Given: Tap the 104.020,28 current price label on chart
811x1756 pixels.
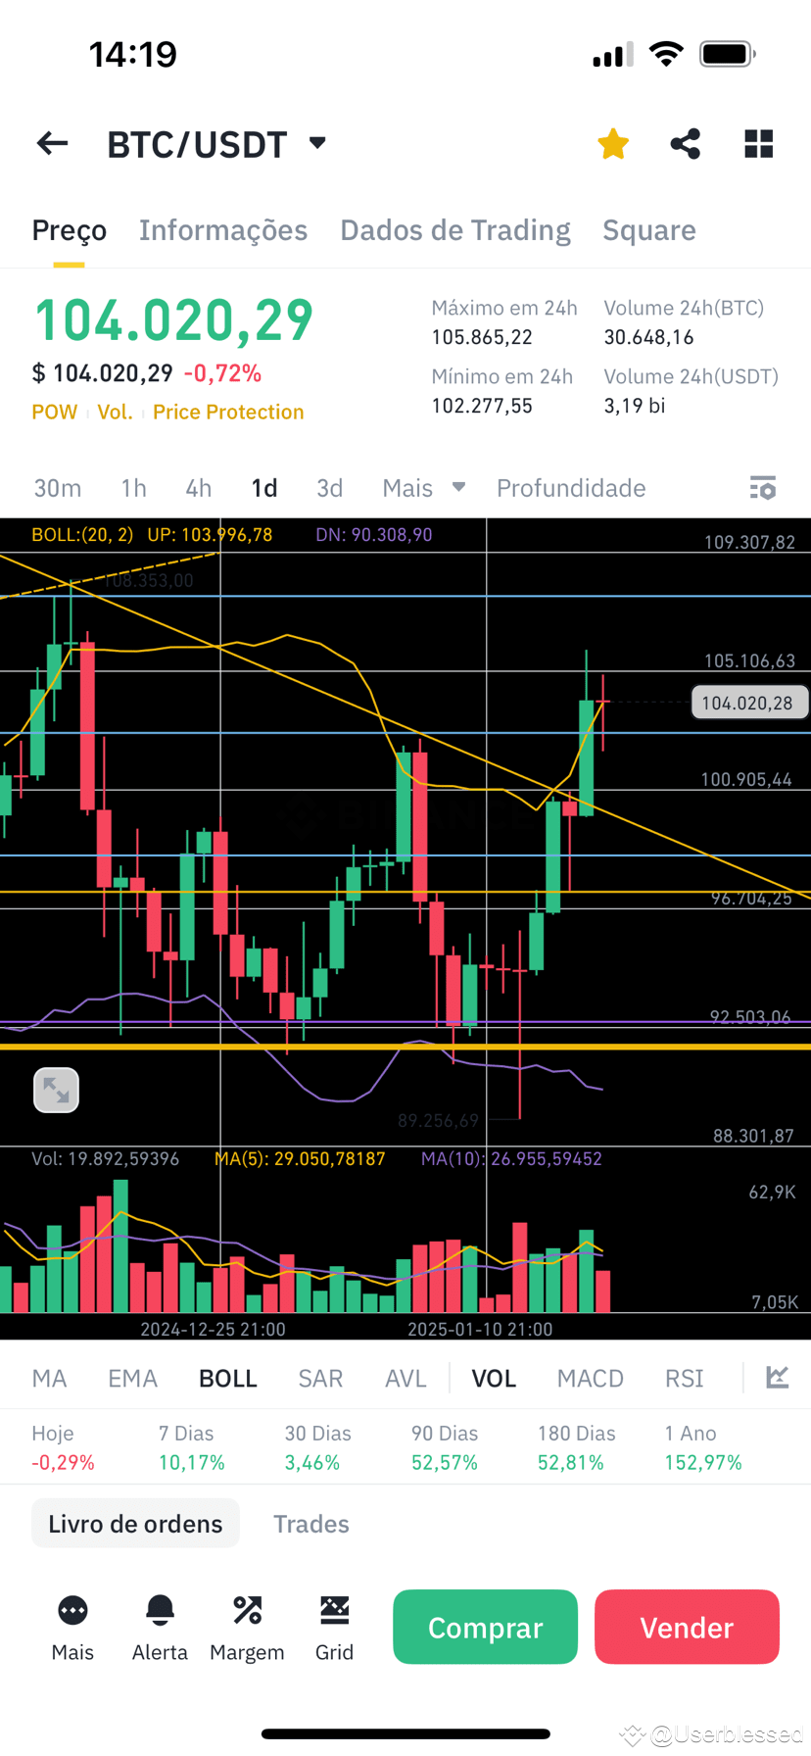Looking at the screenshot, I should 748,703.
